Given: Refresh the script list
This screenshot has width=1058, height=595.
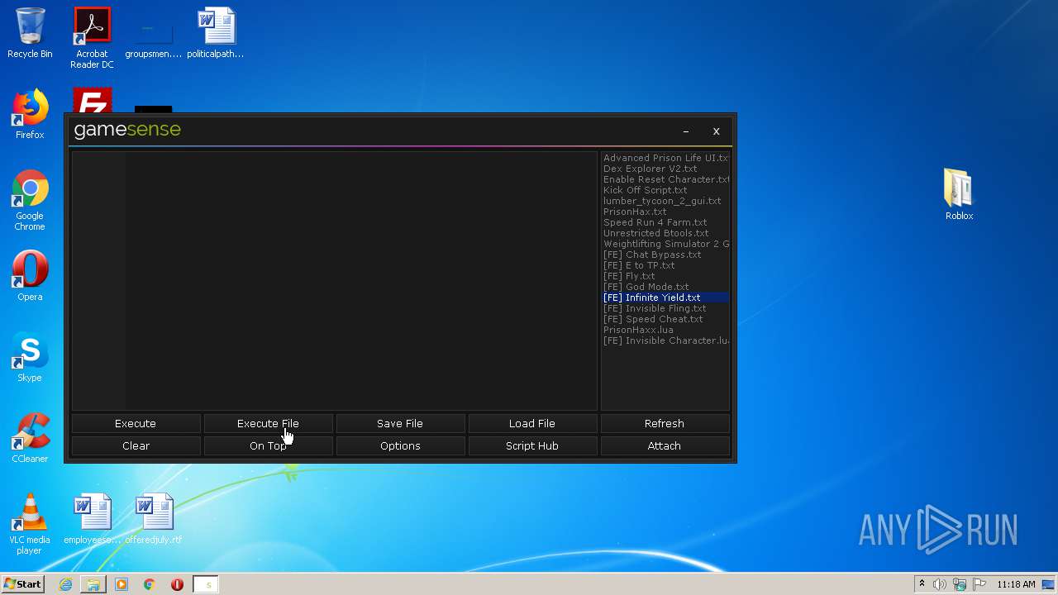Looking at the screenshot, I should (x=665, y=423).
